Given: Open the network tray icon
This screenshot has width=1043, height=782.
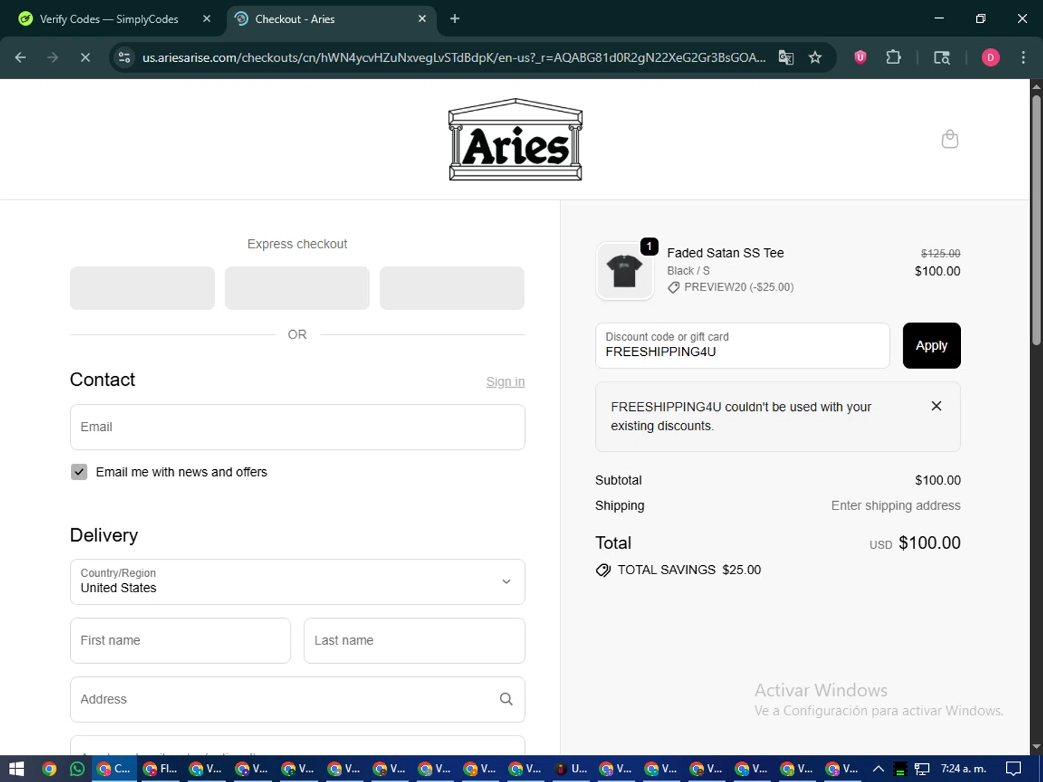Looking at the screenshot, I should (x=922, y=769).
